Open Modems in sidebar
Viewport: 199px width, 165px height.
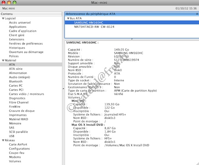tap(15, 157)
